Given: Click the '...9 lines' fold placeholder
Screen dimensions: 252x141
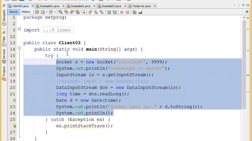Looking at the screenshot, I should (x=58, y=30).
